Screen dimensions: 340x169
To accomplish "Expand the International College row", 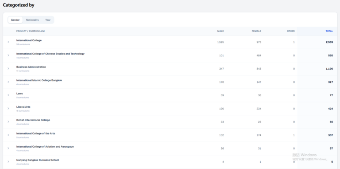I will pos(8,42).
